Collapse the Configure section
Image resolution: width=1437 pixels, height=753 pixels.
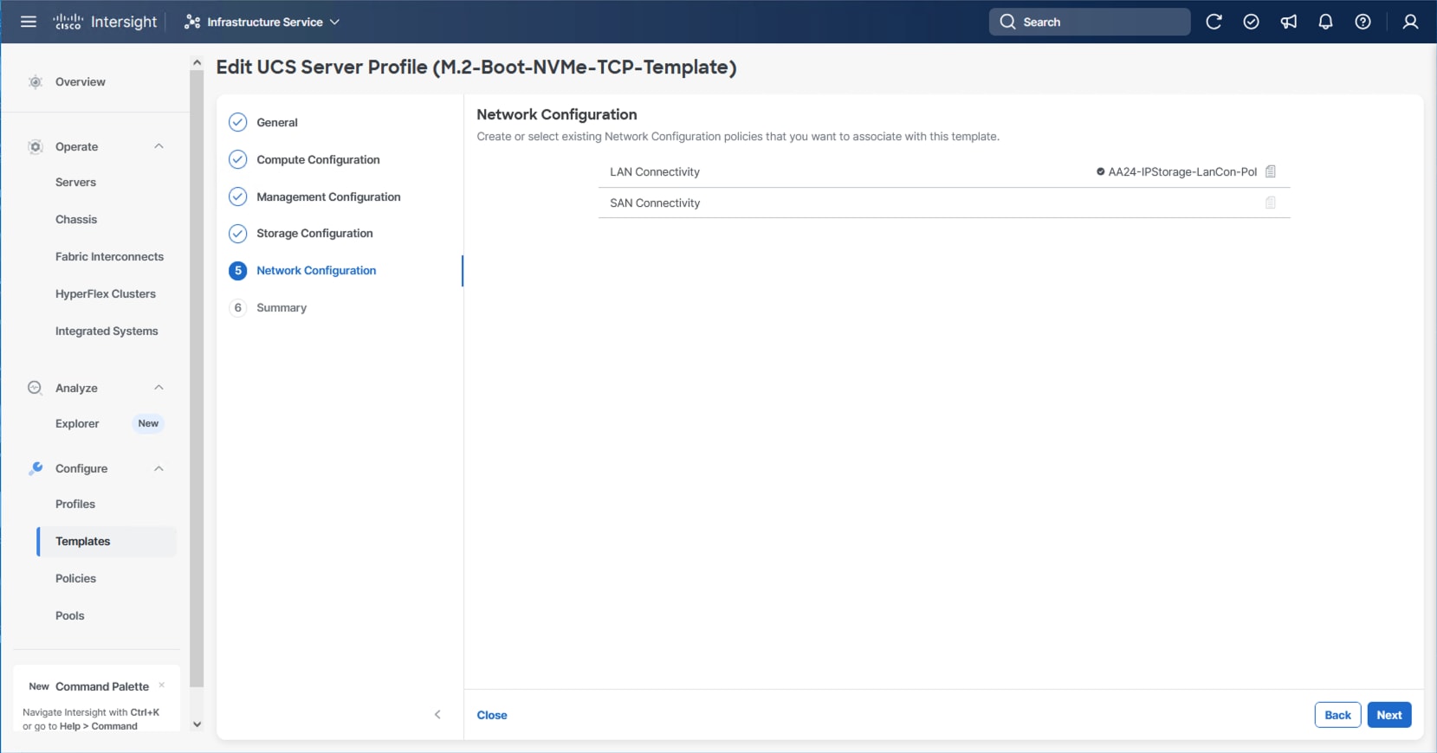(x=159, y=468)
